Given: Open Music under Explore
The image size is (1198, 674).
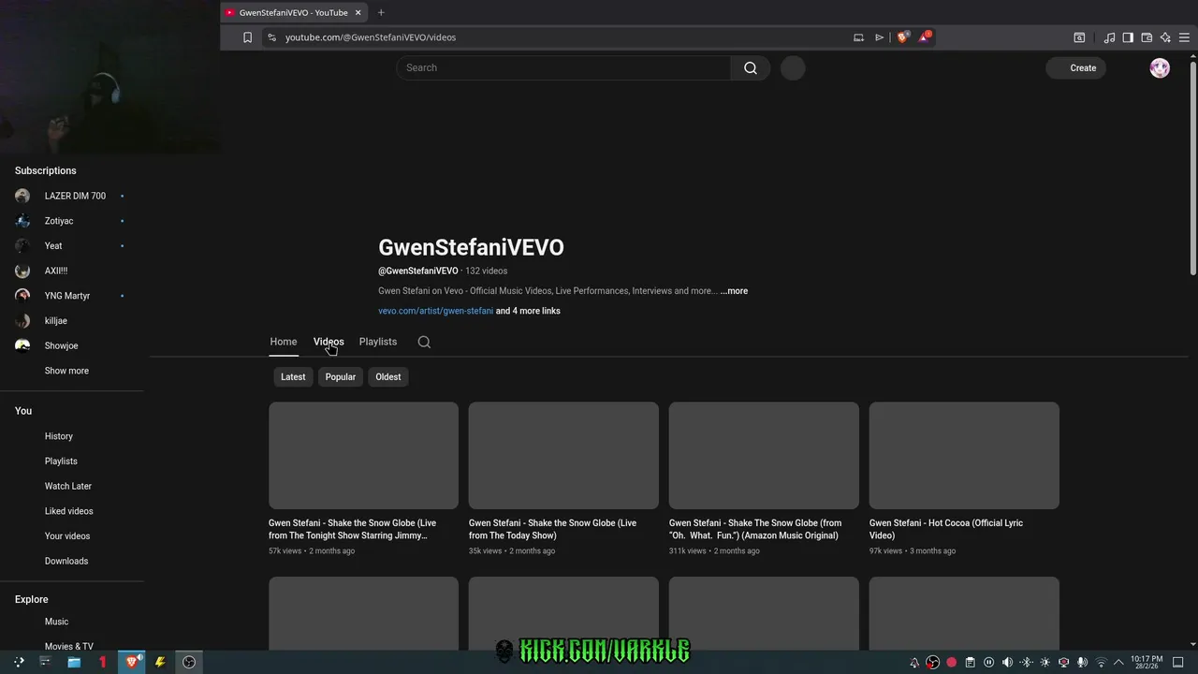Looking at the screenshot, I should (56, 622).
